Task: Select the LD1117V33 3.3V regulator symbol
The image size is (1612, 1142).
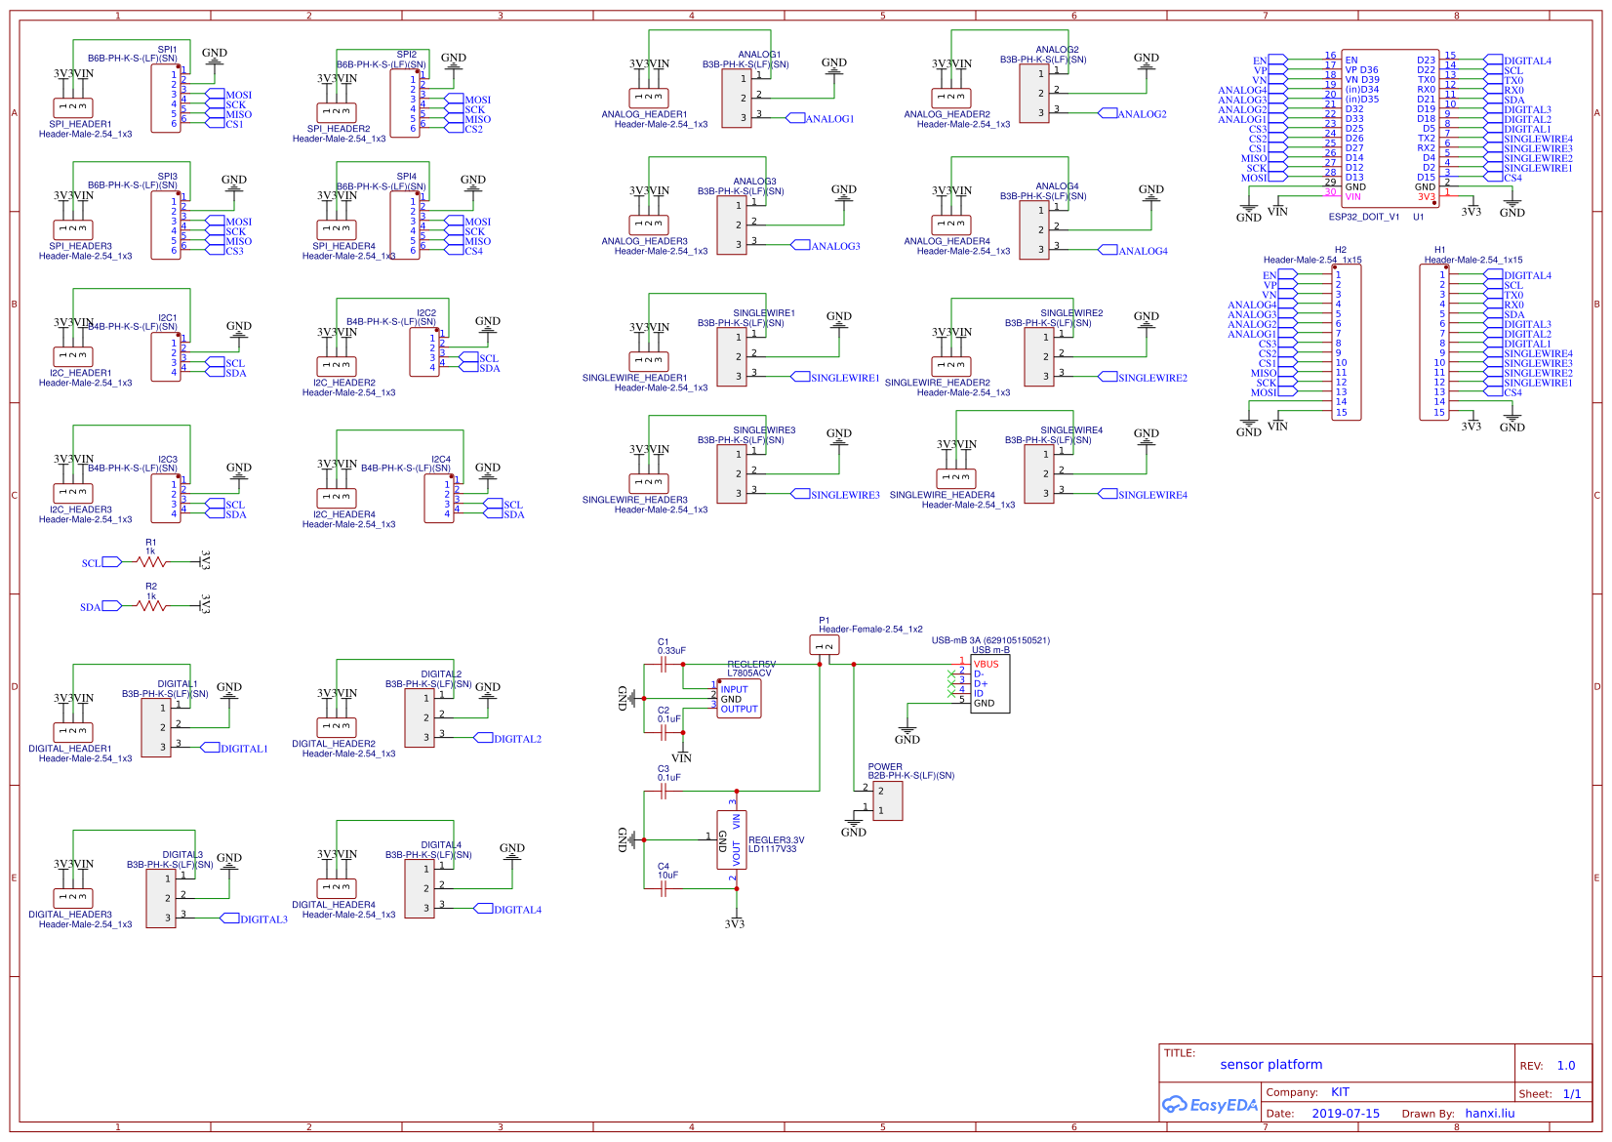Action: [x=732, y=839]
